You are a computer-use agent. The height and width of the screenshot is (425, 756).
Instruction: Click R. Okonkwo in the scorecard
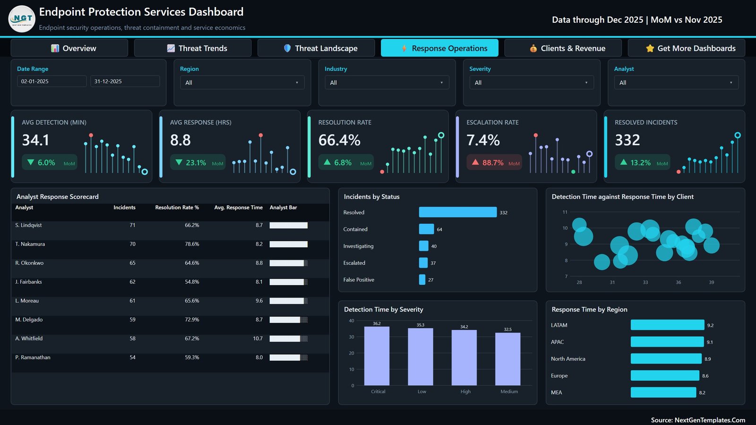[29, 263]
